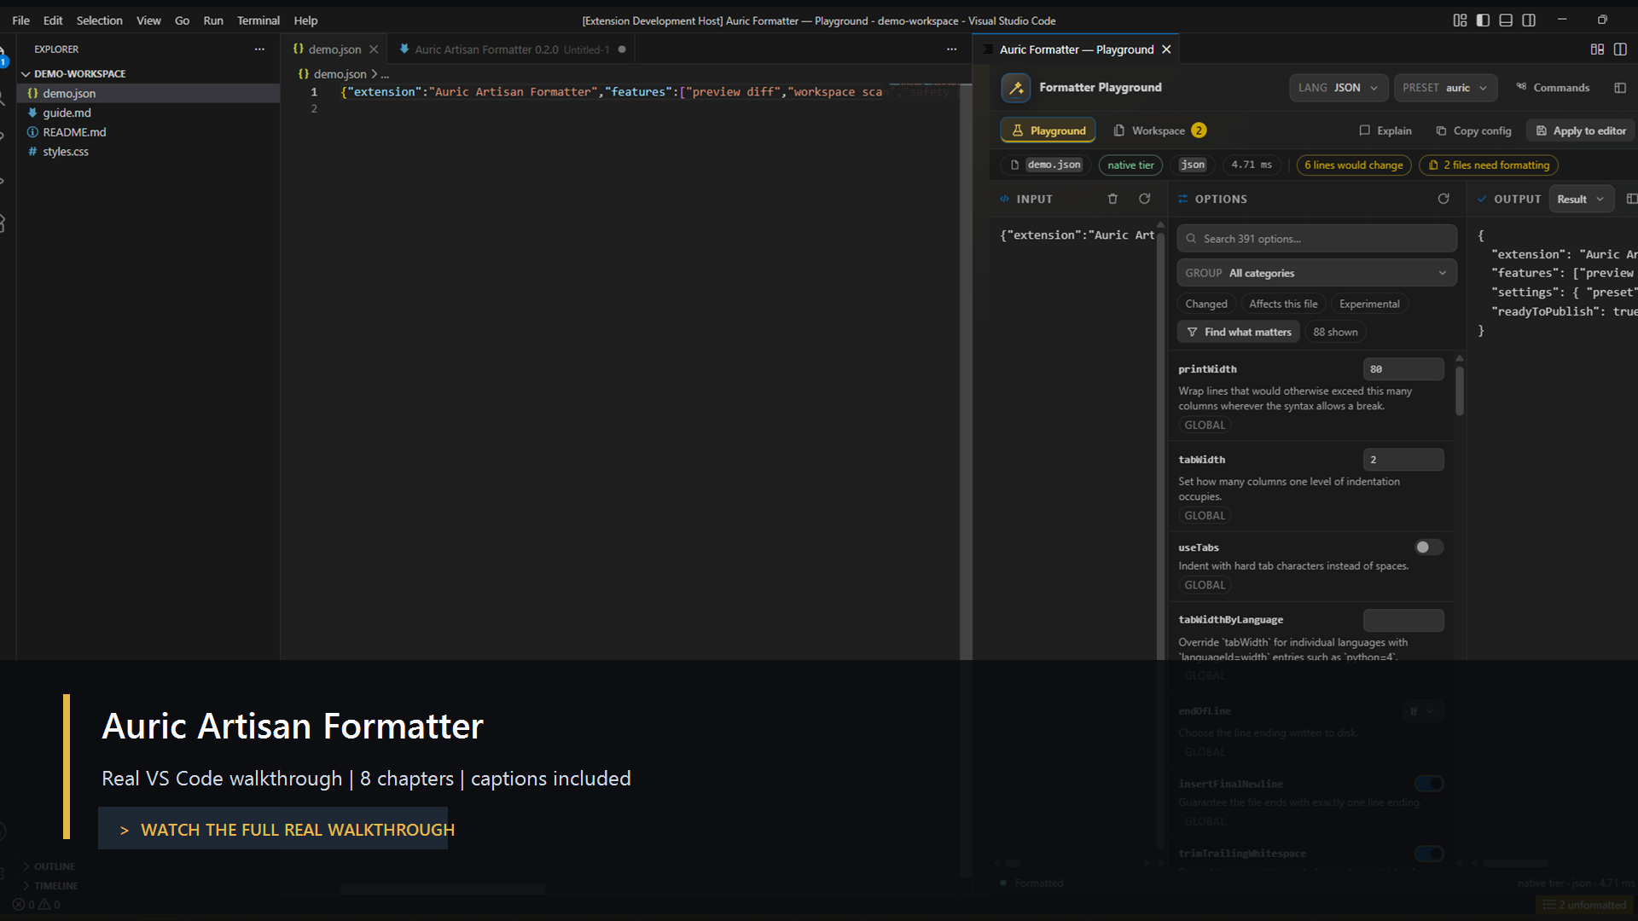Toggle Secondary Side Bar visibility
1638x921 pixels.
click(x=1529, y=20)
